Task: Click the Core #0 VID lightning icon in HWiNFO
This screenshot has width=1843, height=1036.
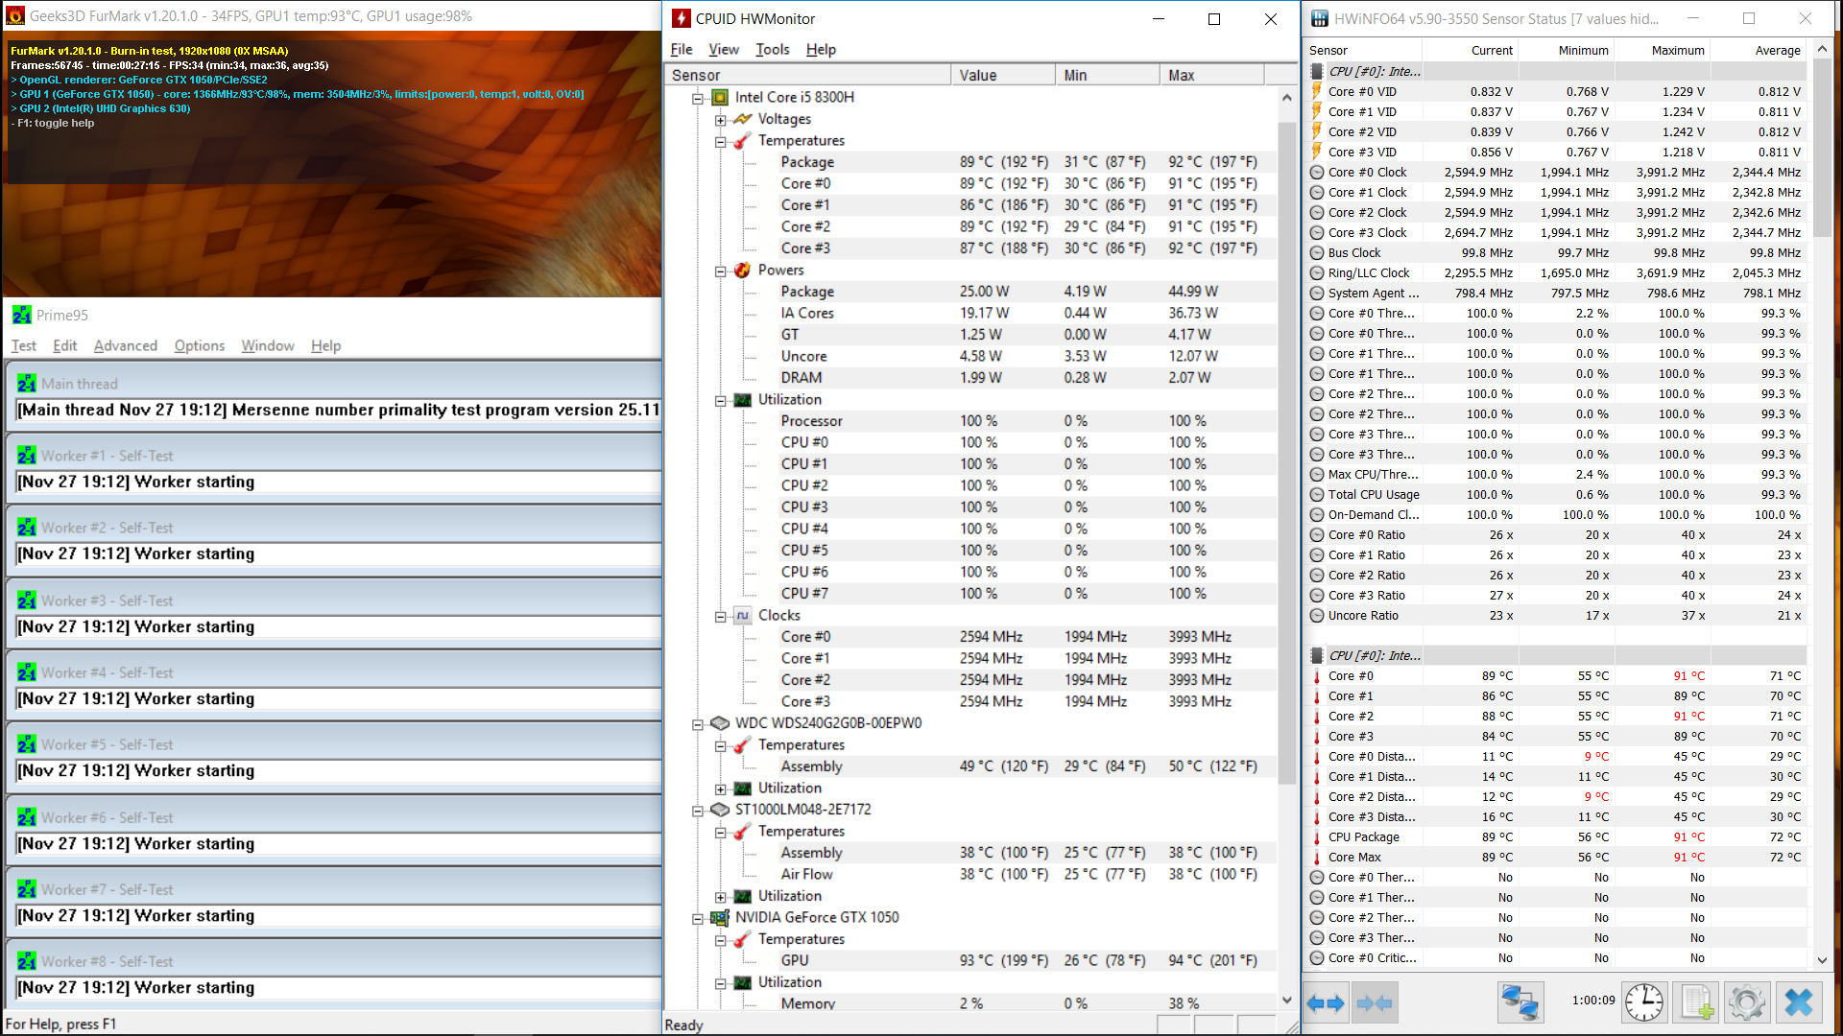Action: (1317, 91)
